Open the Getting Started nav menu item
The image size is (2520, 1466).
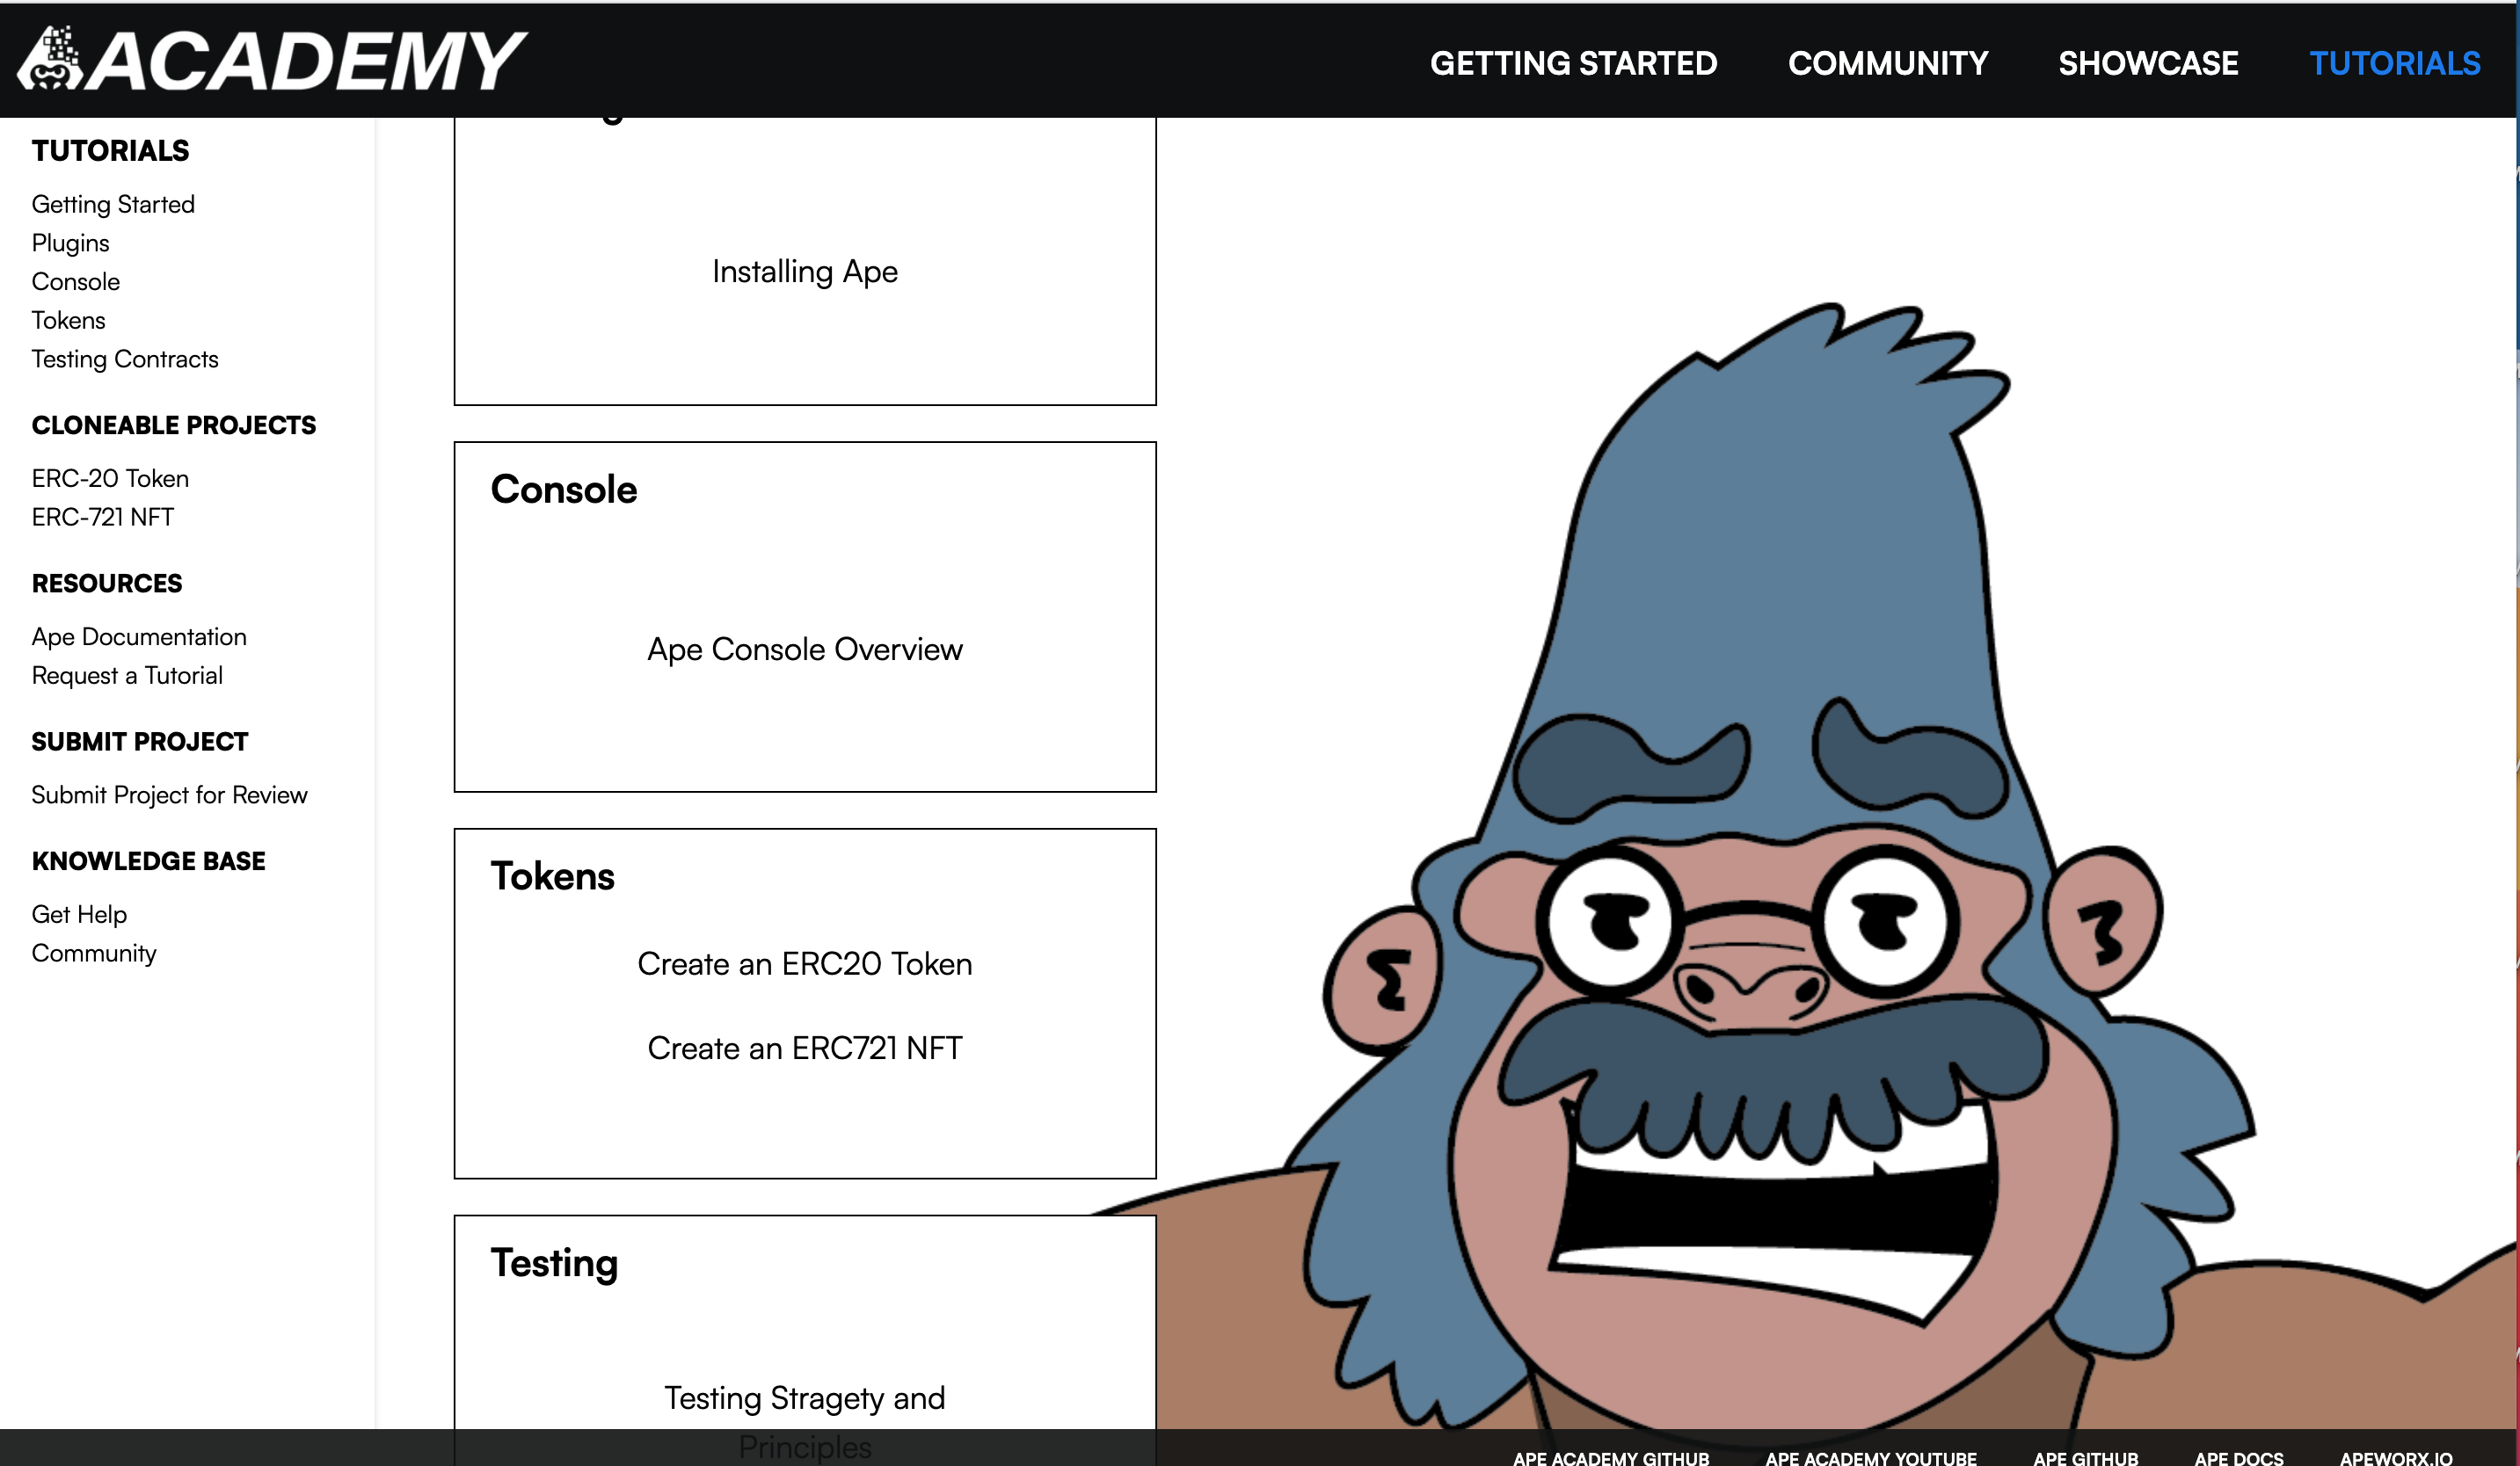coord(1573,63)
